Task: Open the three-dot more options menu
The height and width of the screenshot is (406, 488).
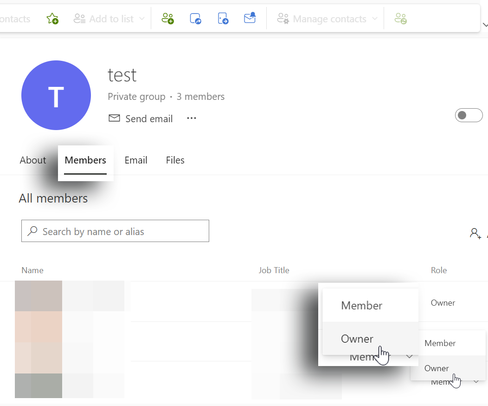Action: [192, 118]
